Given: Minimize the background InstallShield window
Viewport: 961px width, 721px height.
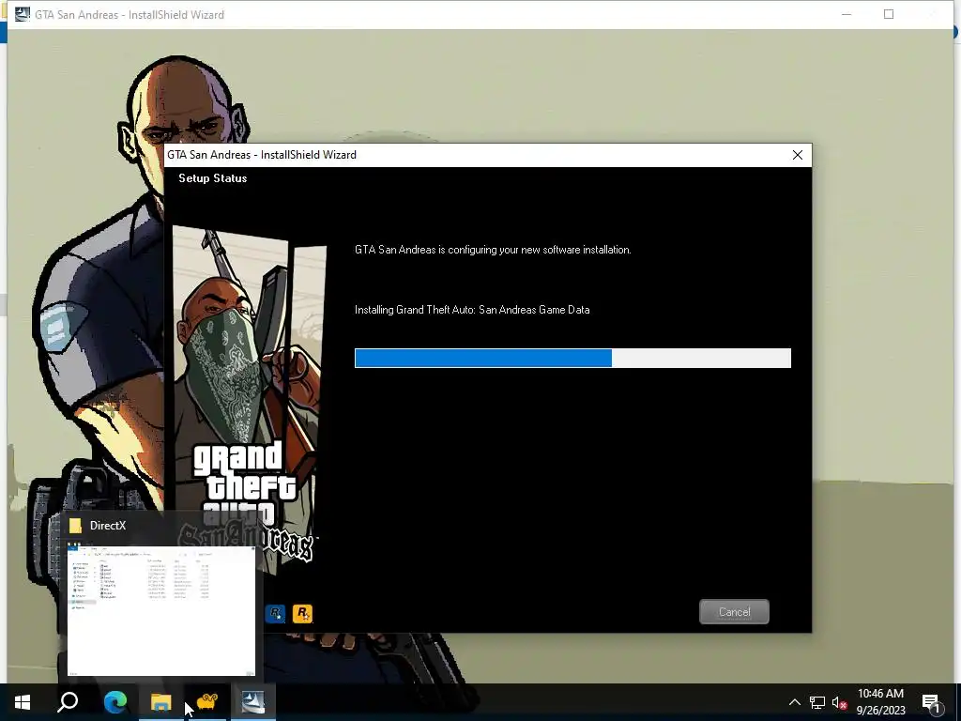Looking at the screenshot, I should pos(847,14).
